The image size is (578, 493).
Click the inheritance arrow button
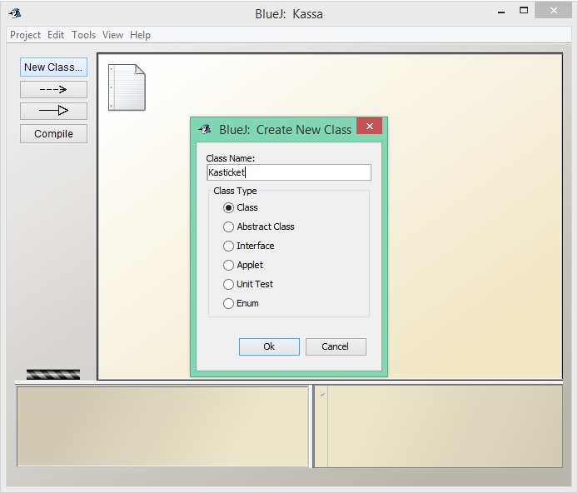click(53, 111)
